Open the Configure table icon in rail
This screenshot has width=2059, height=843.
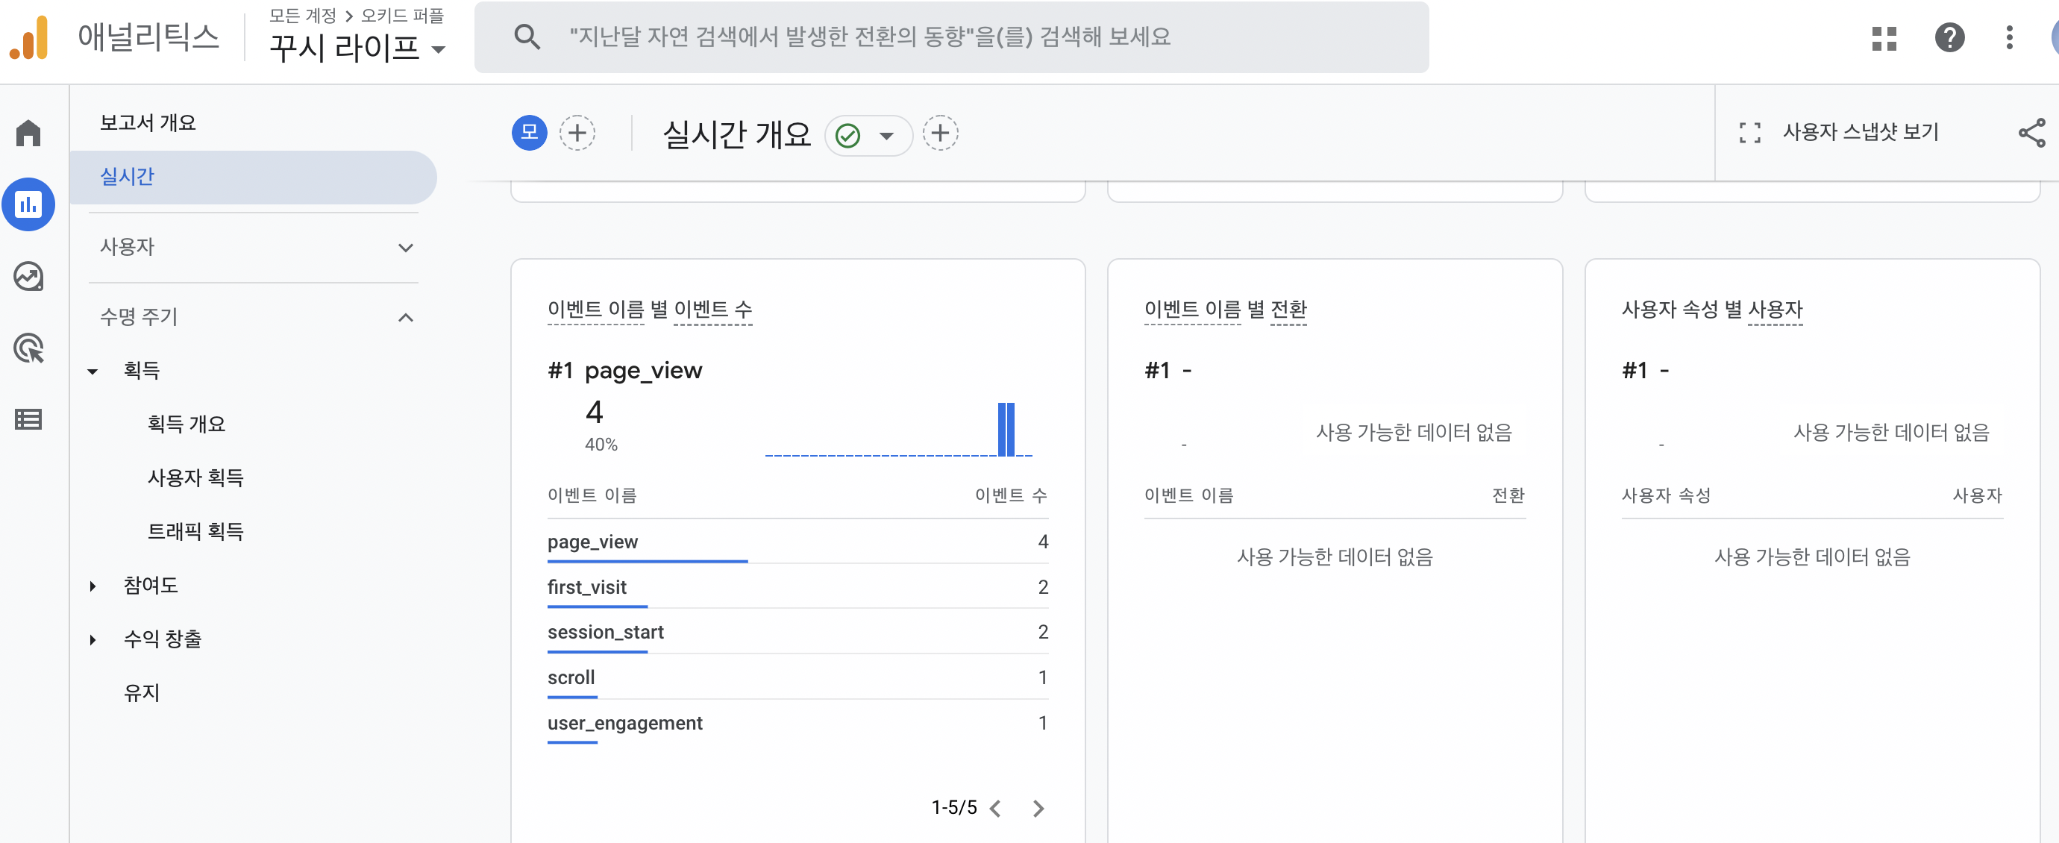(x=29, y=419)
